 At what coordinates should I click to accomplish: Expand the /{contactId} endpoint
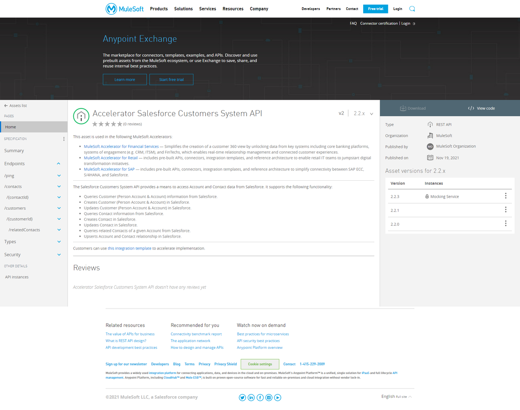pos(59,198)
